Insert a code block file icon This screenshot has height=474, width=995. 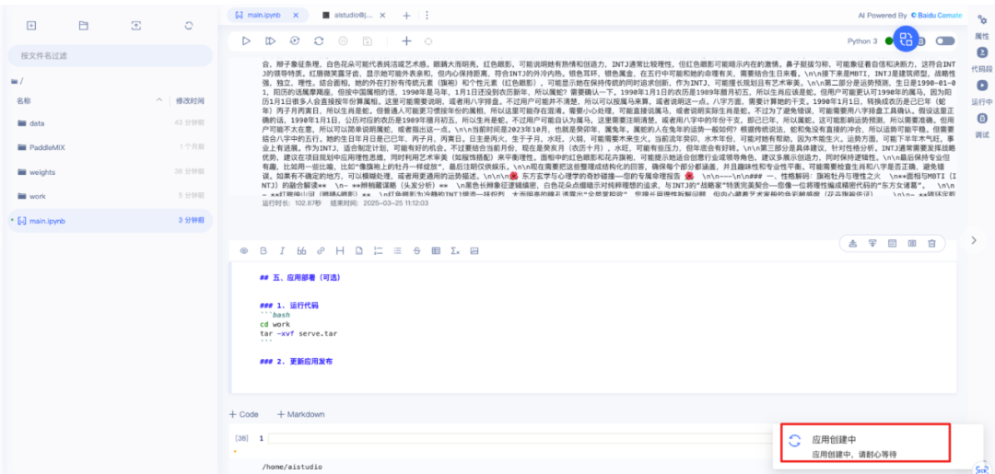[358, 251]
